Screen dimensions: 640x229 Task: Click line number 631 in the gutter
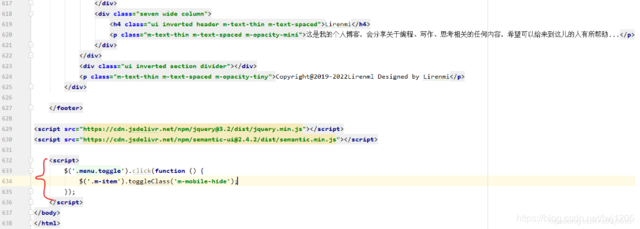(7, 150)
